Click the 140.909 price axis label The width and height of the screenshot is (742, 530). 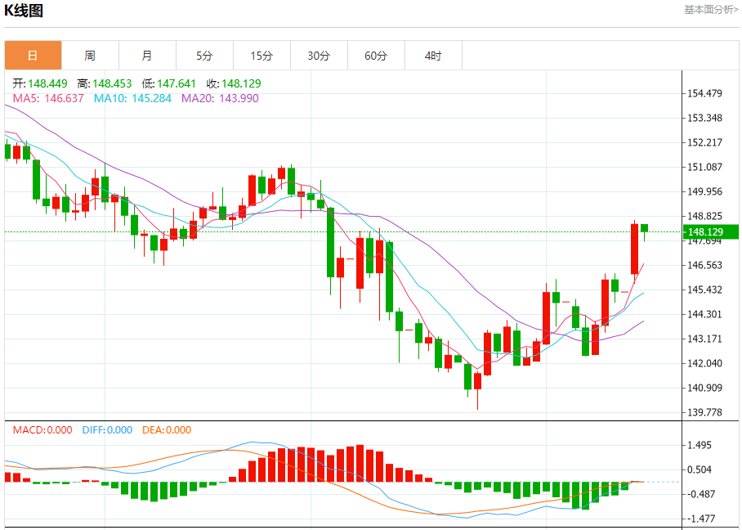click(x=705, y=388)
